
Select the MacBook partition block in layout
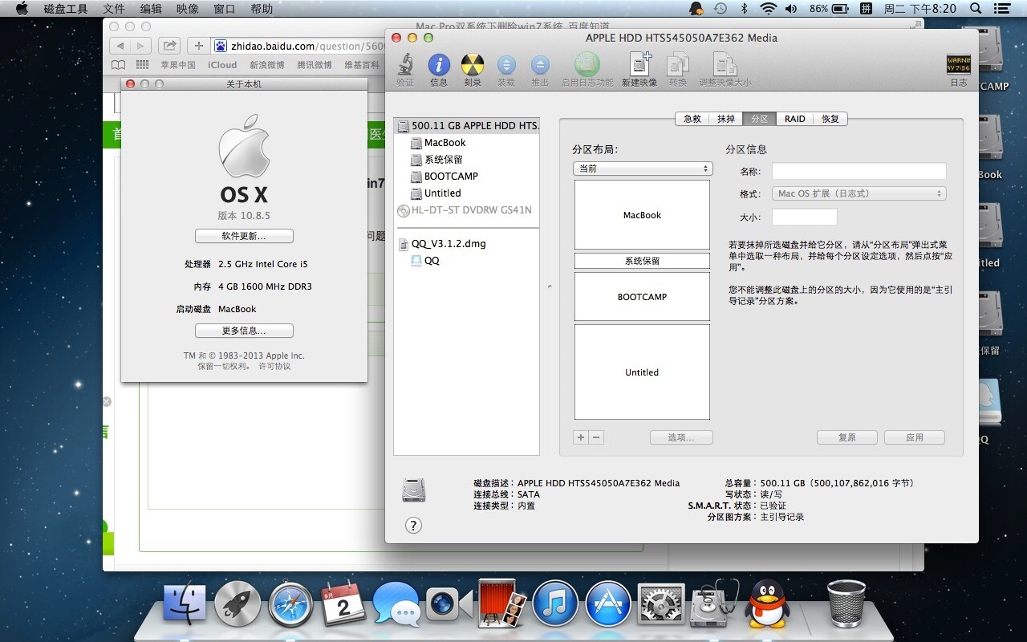(x=643, y=215)
